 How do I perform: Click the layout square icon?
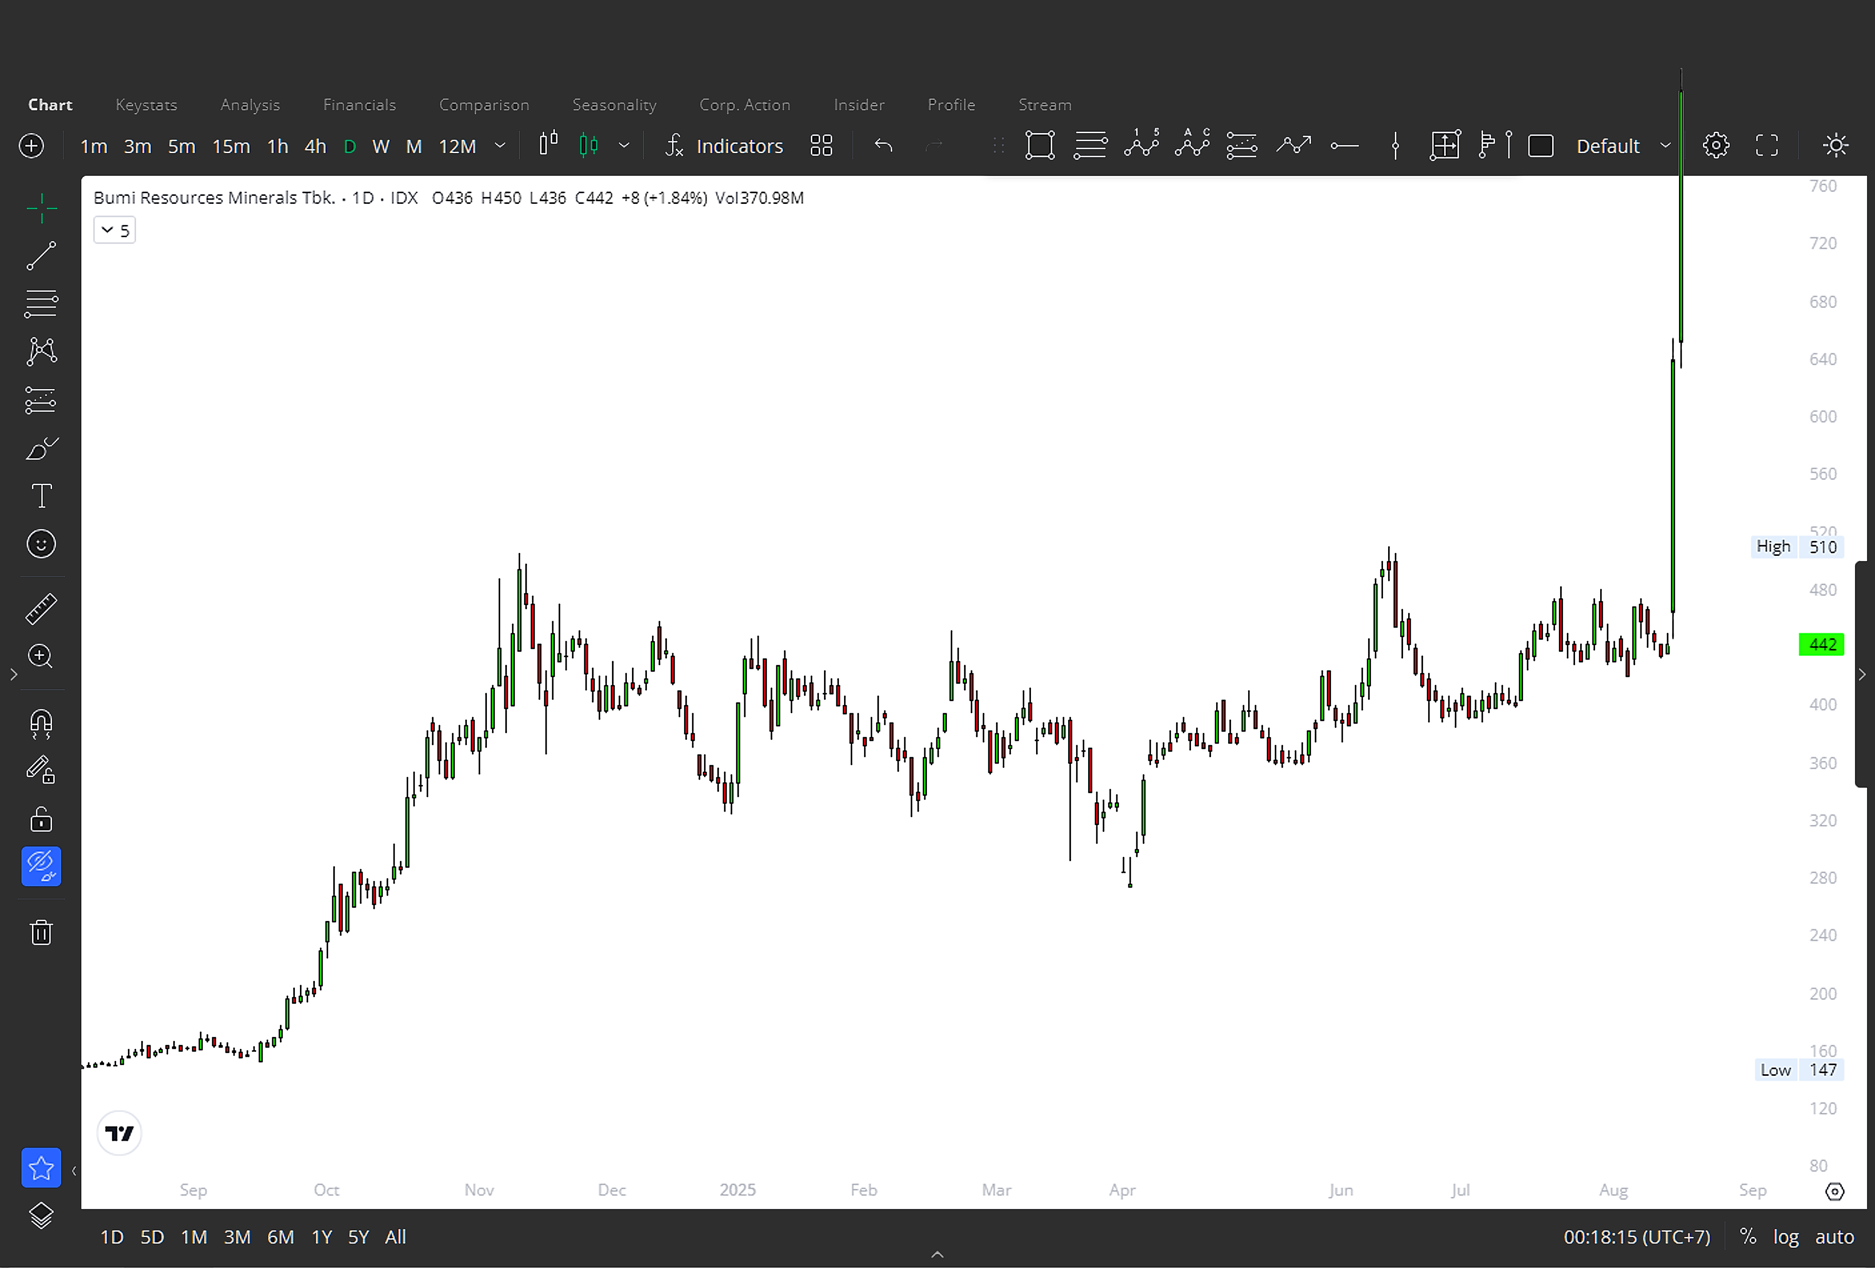click(x=1541, y=146)
